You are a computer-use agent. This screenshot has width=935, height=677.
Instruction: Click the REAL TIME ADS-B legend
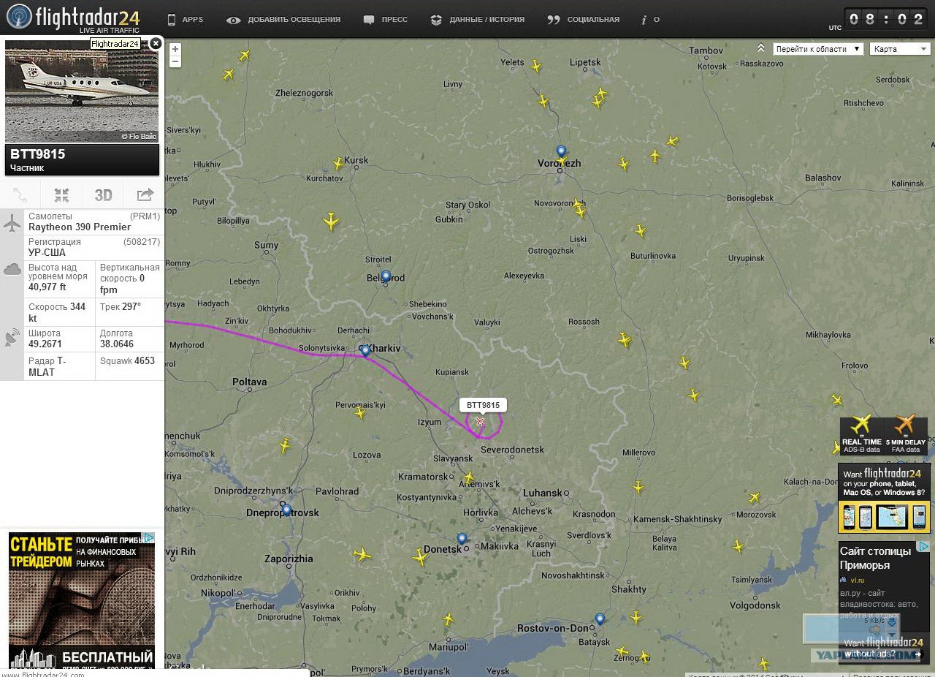[862, 436]
